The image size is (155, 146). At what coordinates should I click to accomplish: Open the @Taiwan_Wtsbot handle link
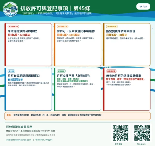pyautogui.click(x=44, y=140)
